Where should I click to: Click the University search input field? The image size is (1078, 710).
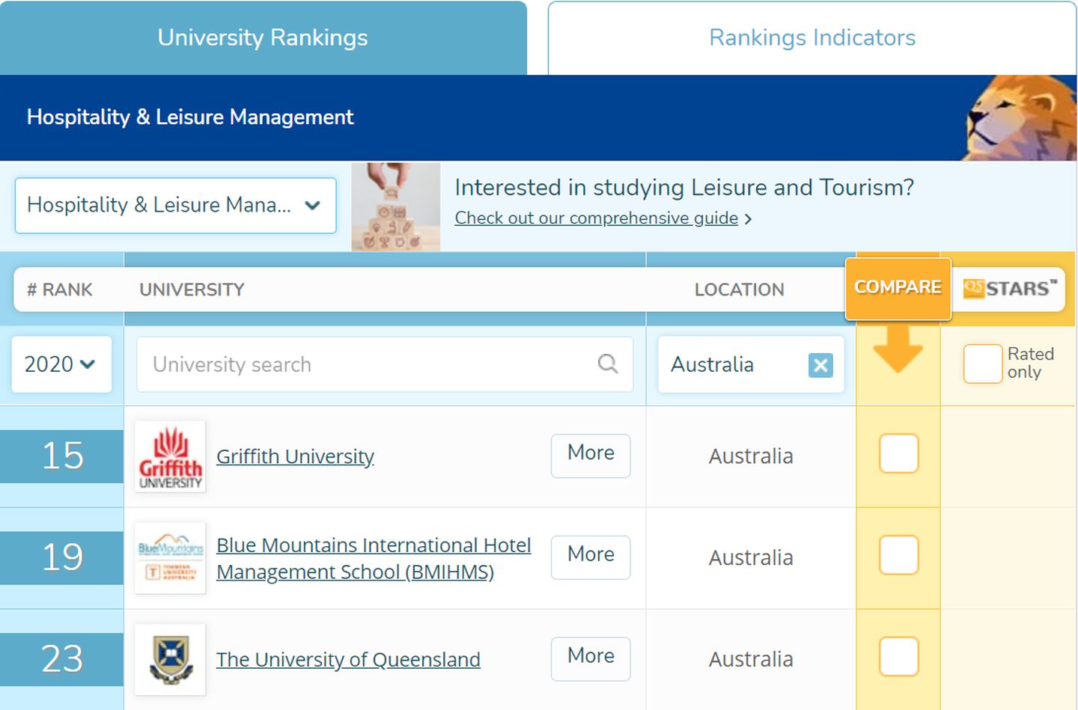(x=385, y=364)
